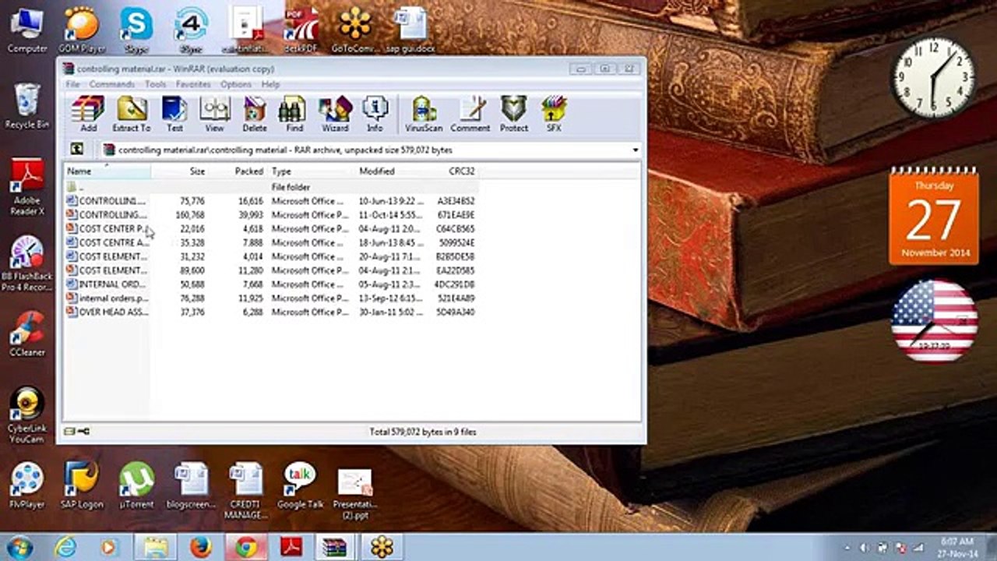The height and width of the screenshot is (561, 997).
Task: Expand the archive path dropdown arrow
Action: click(x=636, y=150)
